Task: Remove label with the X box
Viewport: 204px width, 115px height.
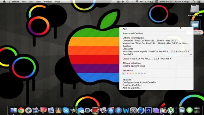Action: pos(124,73)
